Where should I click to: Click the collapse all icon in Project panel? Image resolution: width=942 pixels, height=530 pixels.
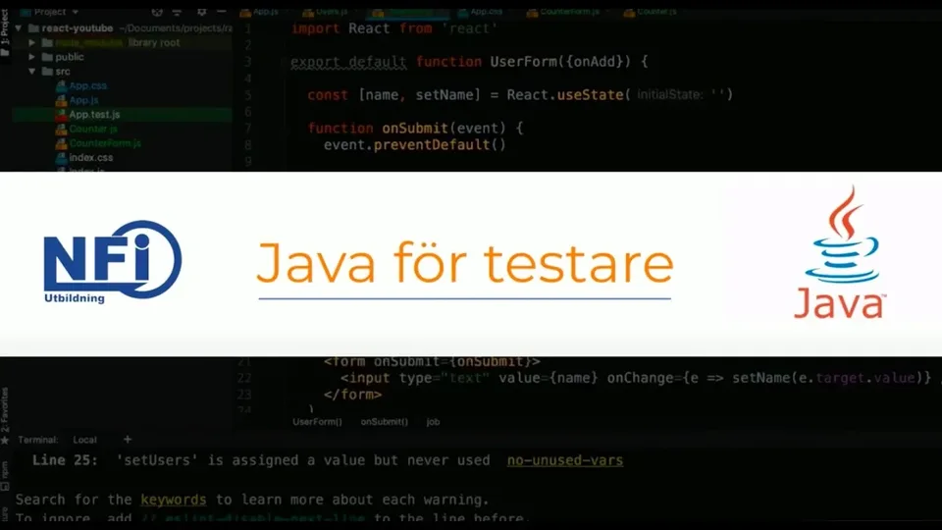[x=178, y=12]
